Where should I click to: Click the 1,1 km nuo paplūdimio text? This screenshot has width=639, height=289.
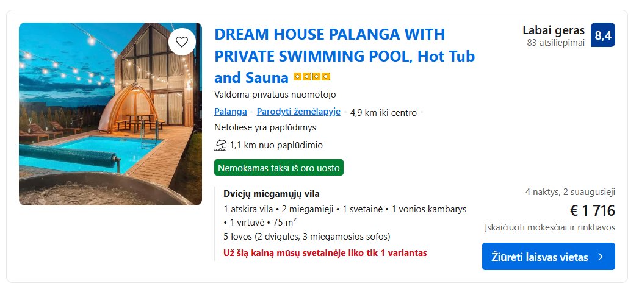tap(276, 145)
